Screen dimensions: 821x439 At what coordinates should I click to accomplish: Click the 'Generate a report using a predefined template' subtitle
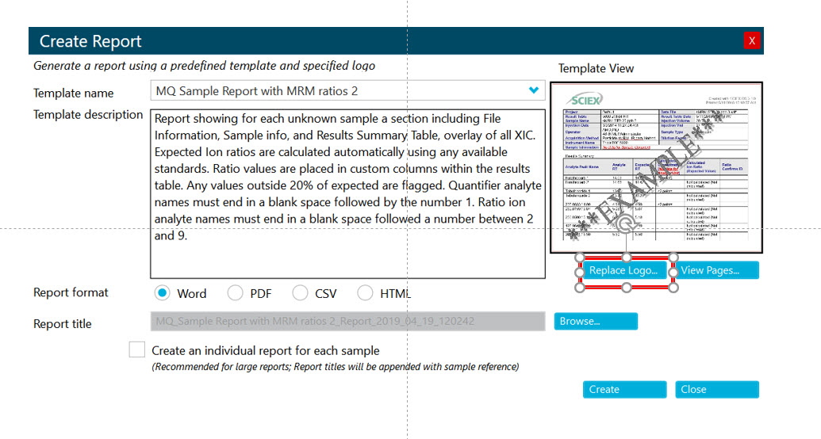coord(204,66)
